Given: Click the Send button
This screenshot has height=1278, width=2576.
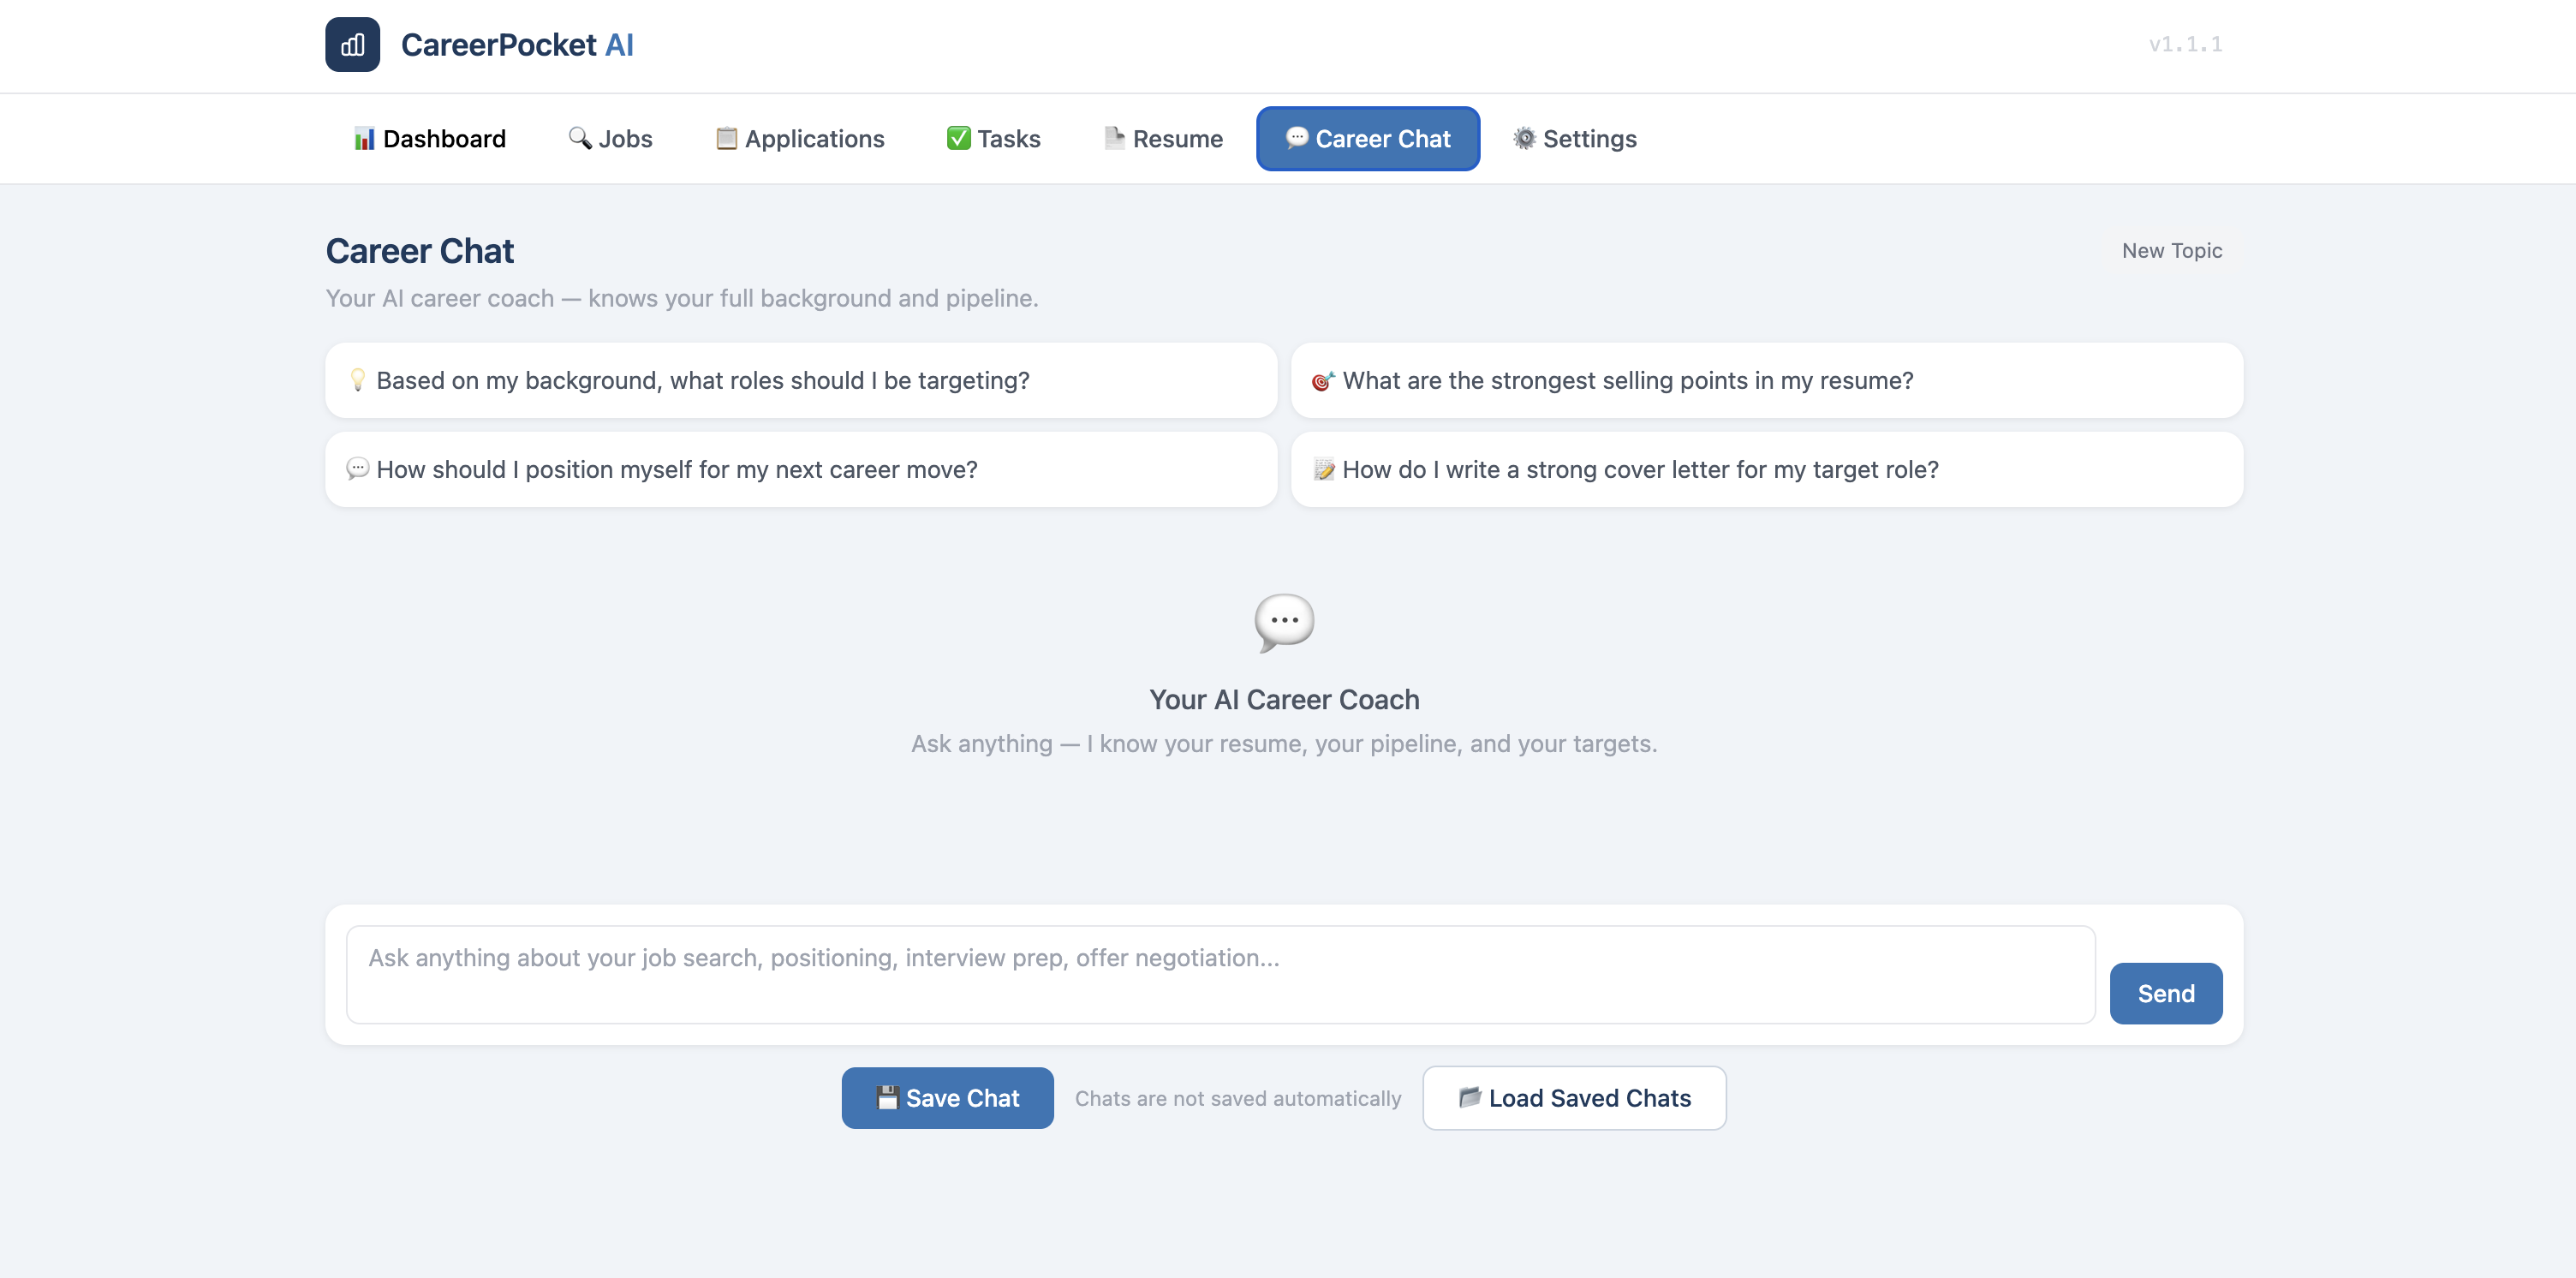Looking at the screenshot, I should click(2166, 994).
